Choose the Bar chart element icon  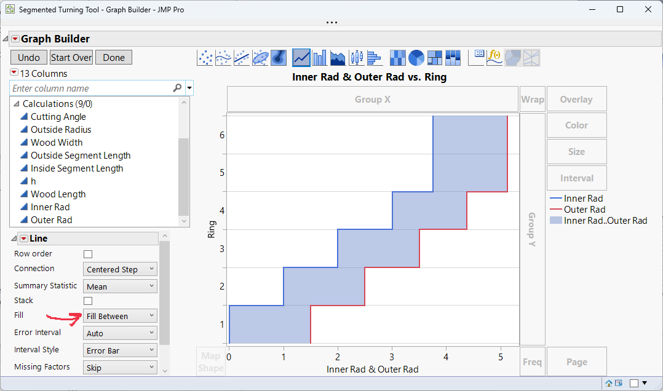click(319, 57)
